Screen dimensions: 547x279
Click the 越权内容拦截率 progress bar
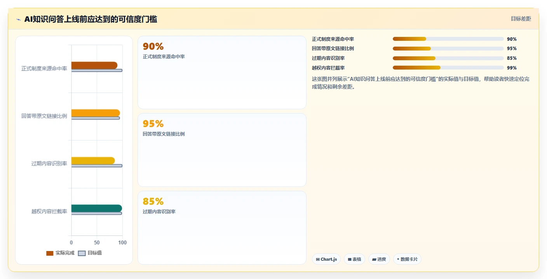448,68
